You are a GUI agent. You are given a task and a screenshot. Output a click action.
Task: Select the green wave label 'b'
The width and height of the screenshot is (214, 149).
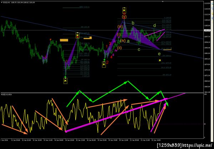pyautogui.click(x=133, y=23)
